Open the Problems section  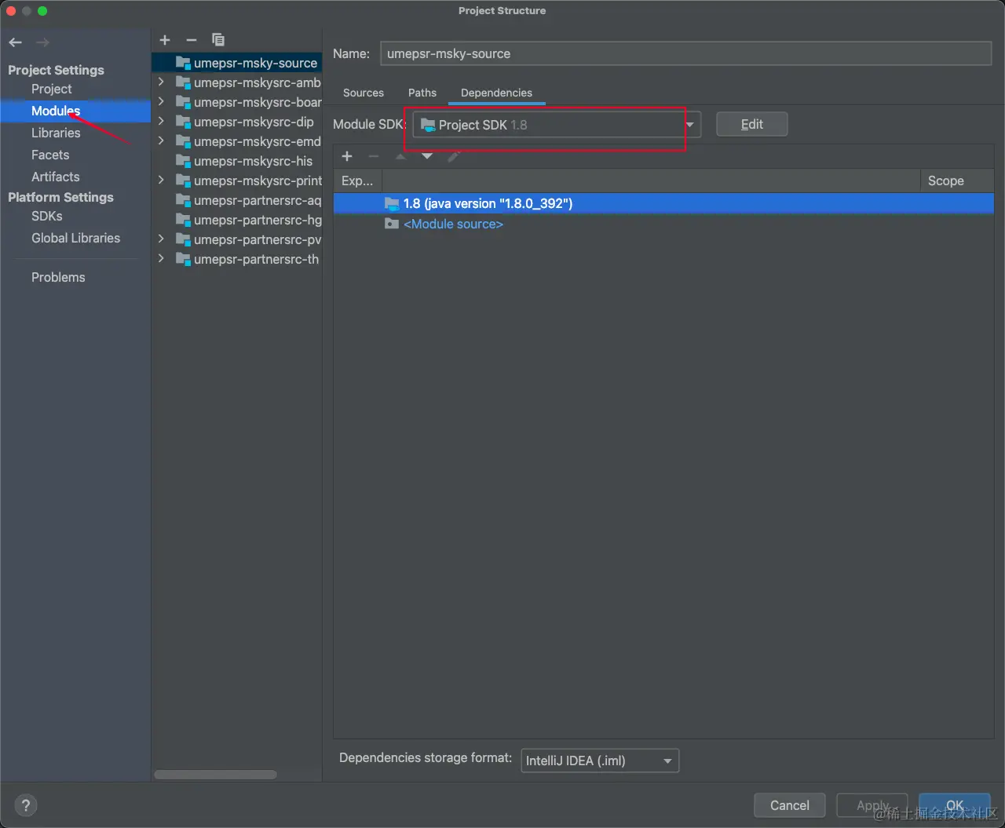tap(58, 277)
